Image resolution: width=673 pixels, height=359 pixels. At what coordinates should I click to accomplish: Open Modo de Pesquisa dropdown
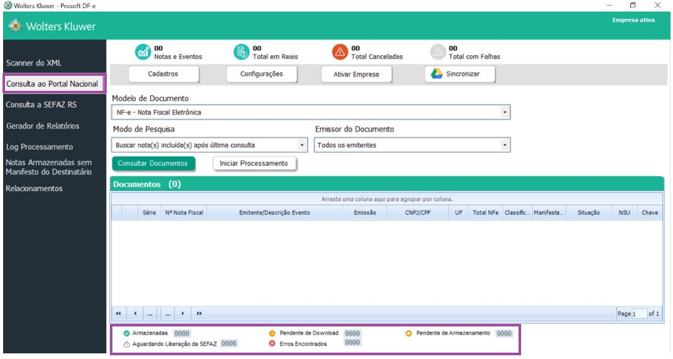point(302,145)
